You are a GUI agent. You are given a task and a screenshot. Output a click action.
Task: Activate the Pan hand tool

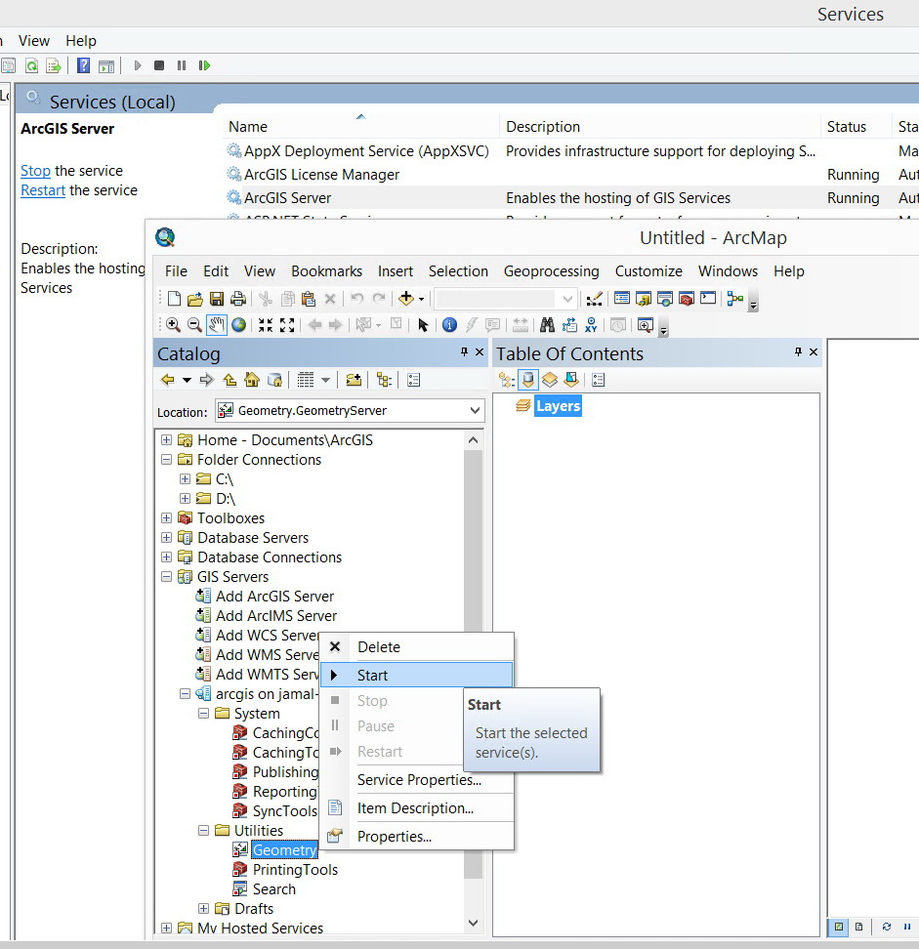point(217,325)
